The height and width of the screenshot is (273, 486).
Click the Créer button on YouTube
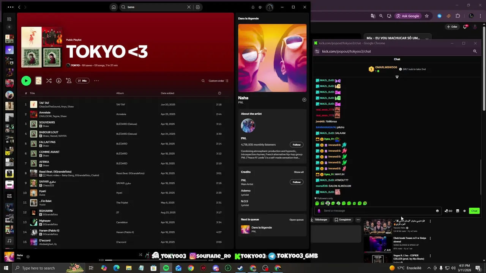click(x=452, y=27)
